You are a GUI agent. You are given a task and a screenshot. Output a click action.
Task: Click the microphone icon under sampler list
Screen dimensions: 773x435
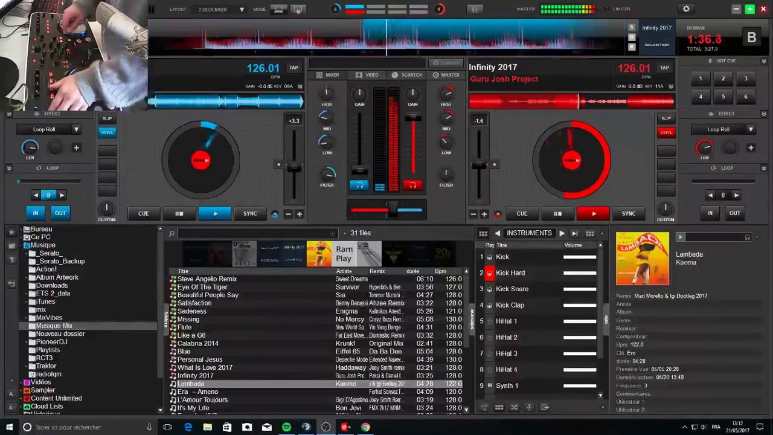(x=530, y=407)
